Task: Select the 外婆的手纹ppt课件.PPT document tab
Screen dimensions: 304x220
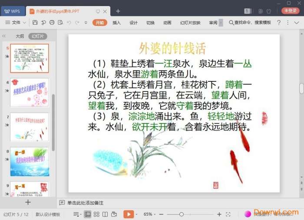Action: tap(68, 11)
